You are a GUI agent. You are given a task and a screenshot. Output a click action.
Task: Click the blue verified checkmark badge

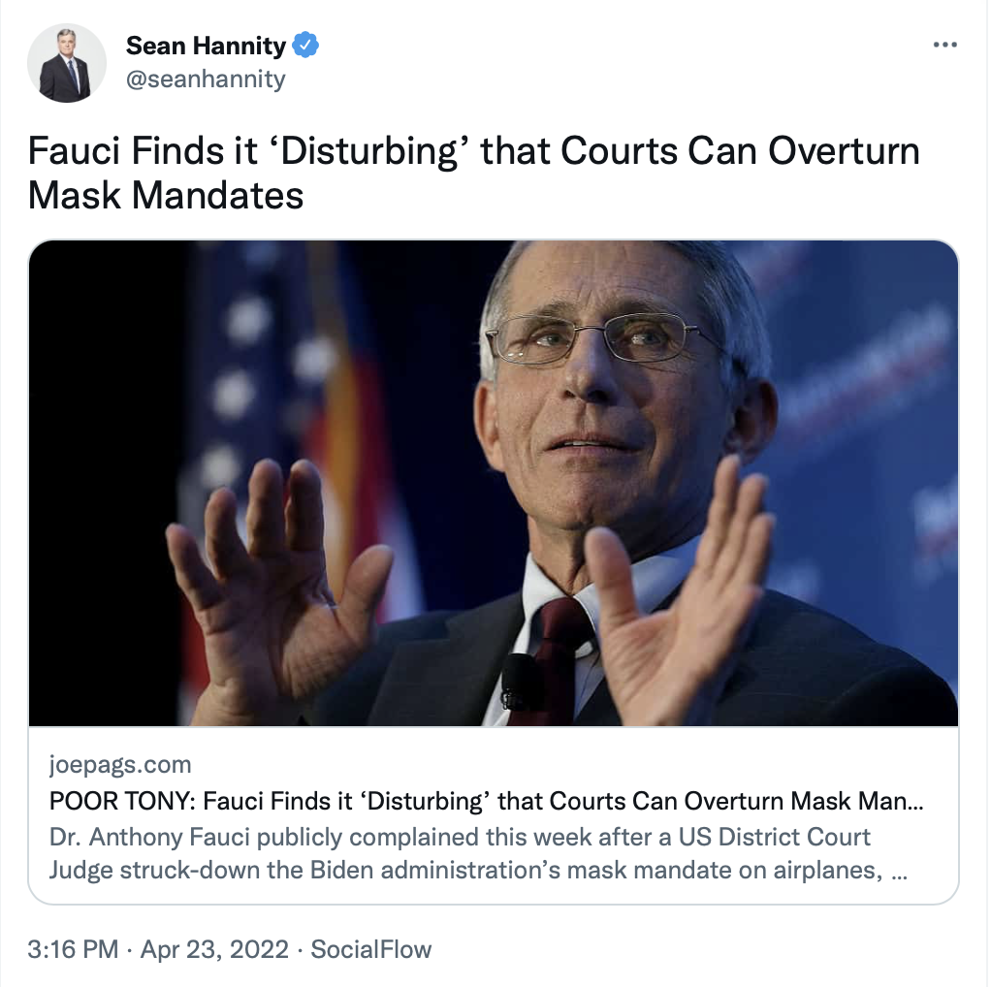coord(305,46)
